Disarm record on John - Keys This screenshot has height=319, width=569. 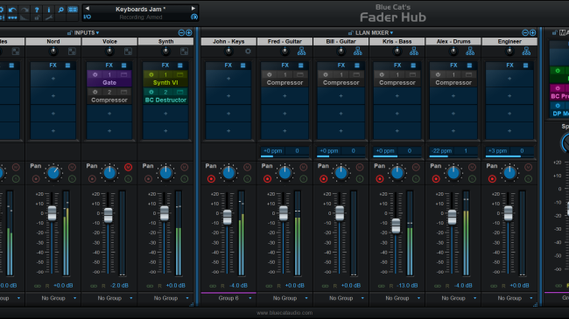[x=211, y=178]
